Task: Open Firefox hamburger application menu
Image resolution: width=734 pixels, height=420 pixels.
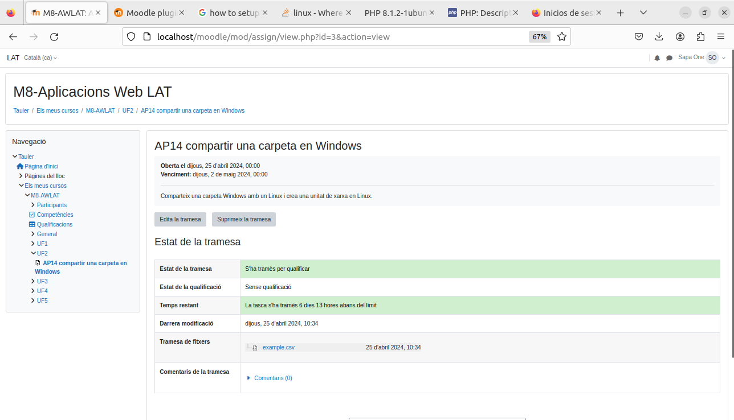Action: click(721, 37)
